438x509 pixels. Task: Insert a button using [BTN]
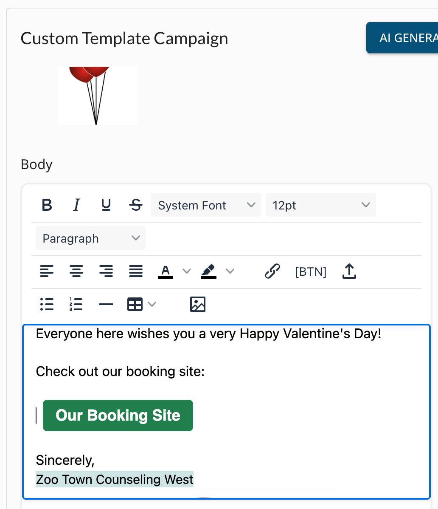pos(311,271)
